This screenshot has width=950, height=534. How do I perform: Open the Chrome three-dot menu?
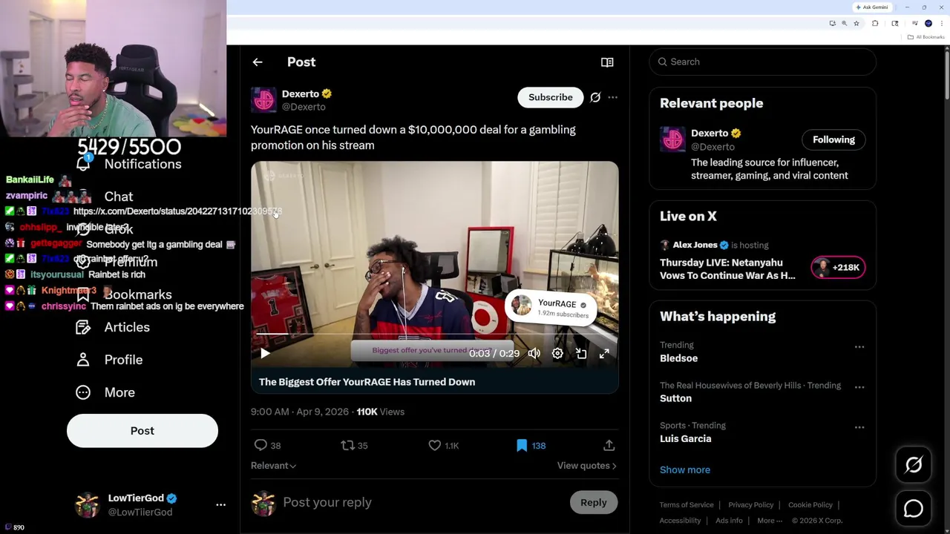tap(942, 24)
